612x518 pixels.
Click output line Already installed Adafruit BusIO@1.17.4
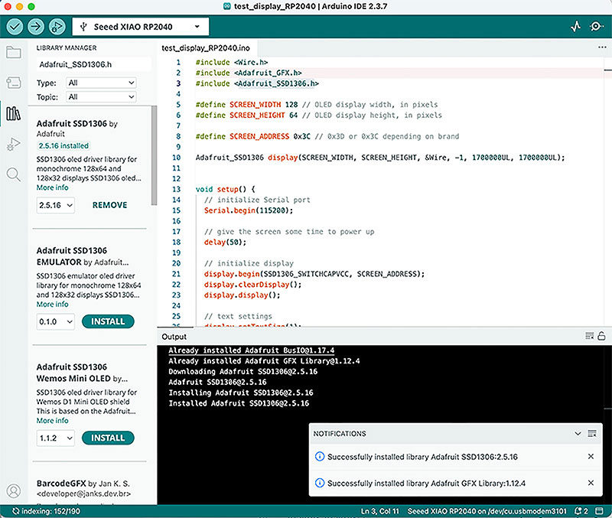pos(252,350)
